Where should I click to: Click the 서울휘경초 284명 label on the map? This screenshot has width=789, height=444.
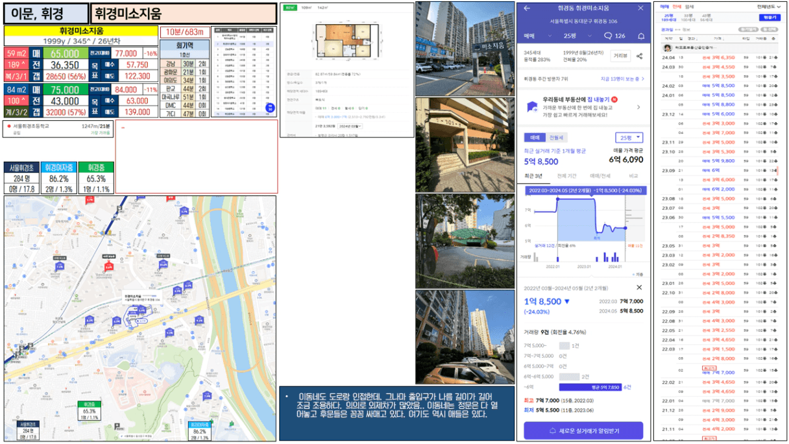pos(28,430)
